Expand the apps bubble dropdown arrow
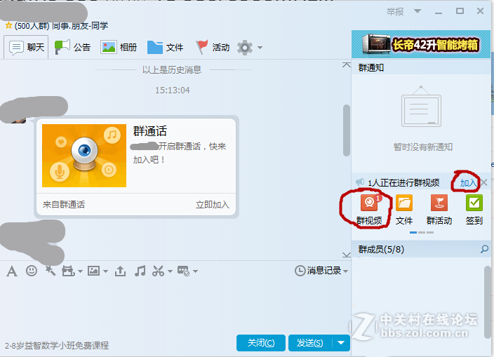Viewport: 494px width, 357px height. tap(195, 271)
